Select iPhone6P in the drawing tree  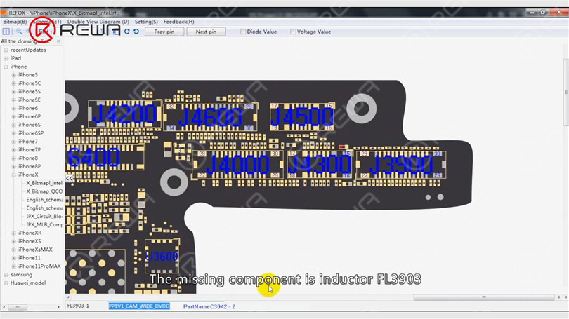[30, 116]
